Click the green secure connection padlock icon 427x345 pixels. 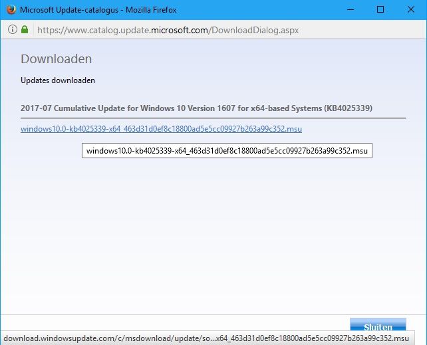25,29
